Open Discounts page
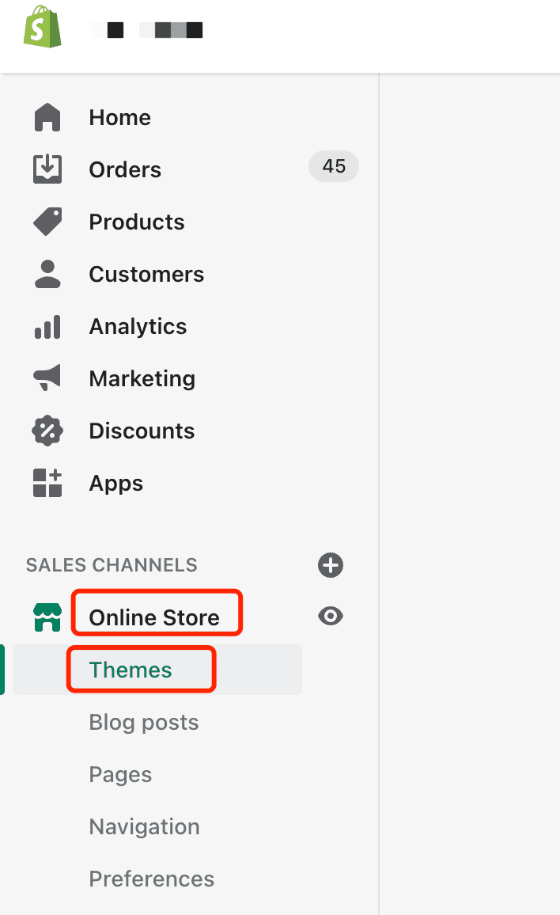 (x=142, y=431)
